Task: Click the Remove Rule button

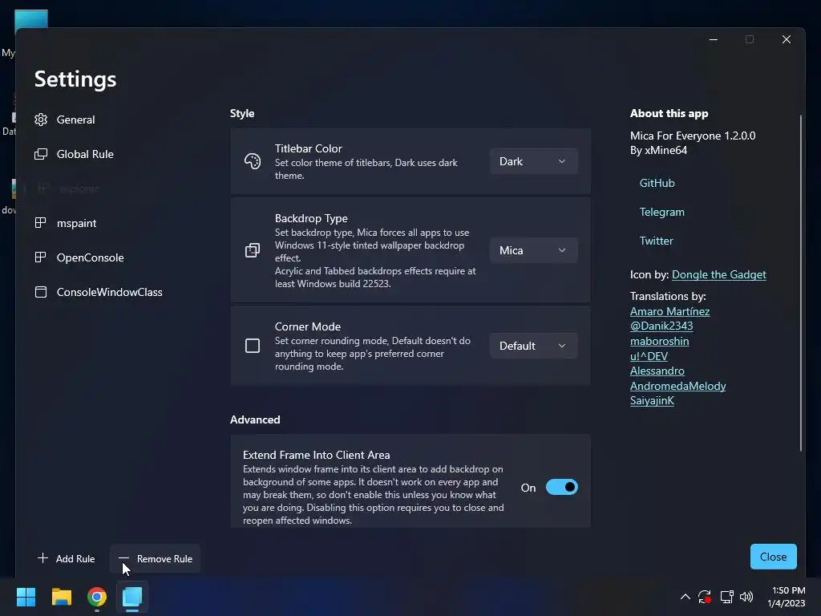Action: [x=156, y=558]
